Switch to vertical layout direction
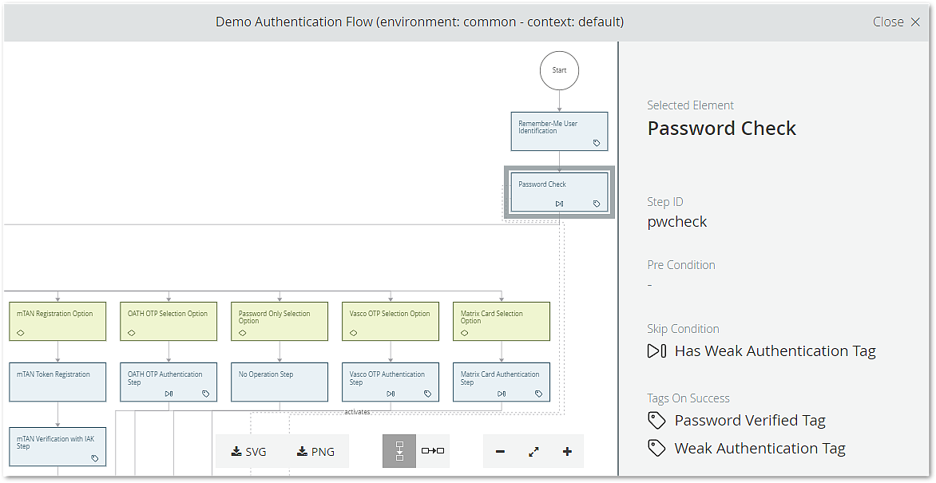This screenshot has height=483, width=936. pos(399,451)
